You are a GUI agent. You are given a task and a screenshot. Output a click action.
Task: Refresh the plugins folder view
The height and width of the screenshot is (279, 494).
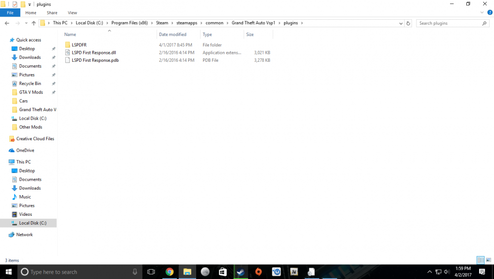409,23
